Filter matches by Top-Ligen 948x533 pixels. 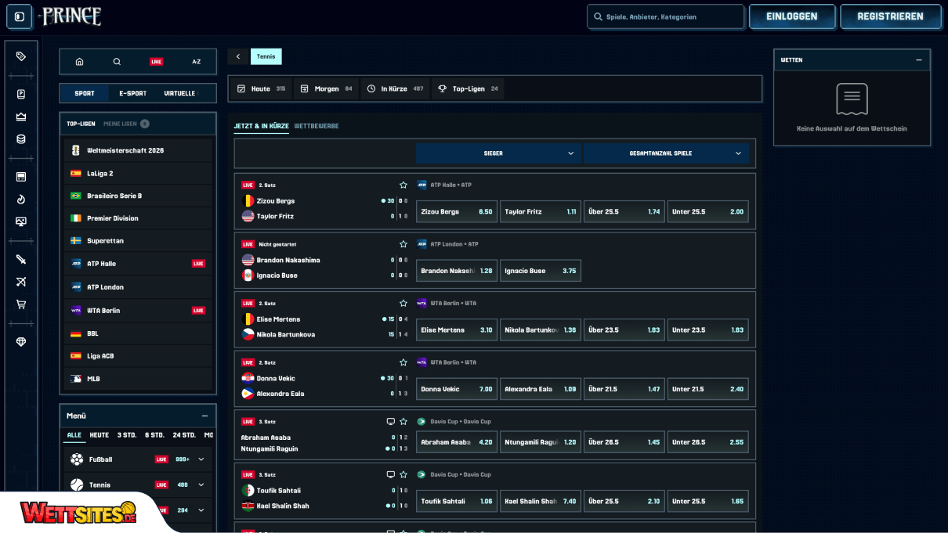click(x=467, y=89)
